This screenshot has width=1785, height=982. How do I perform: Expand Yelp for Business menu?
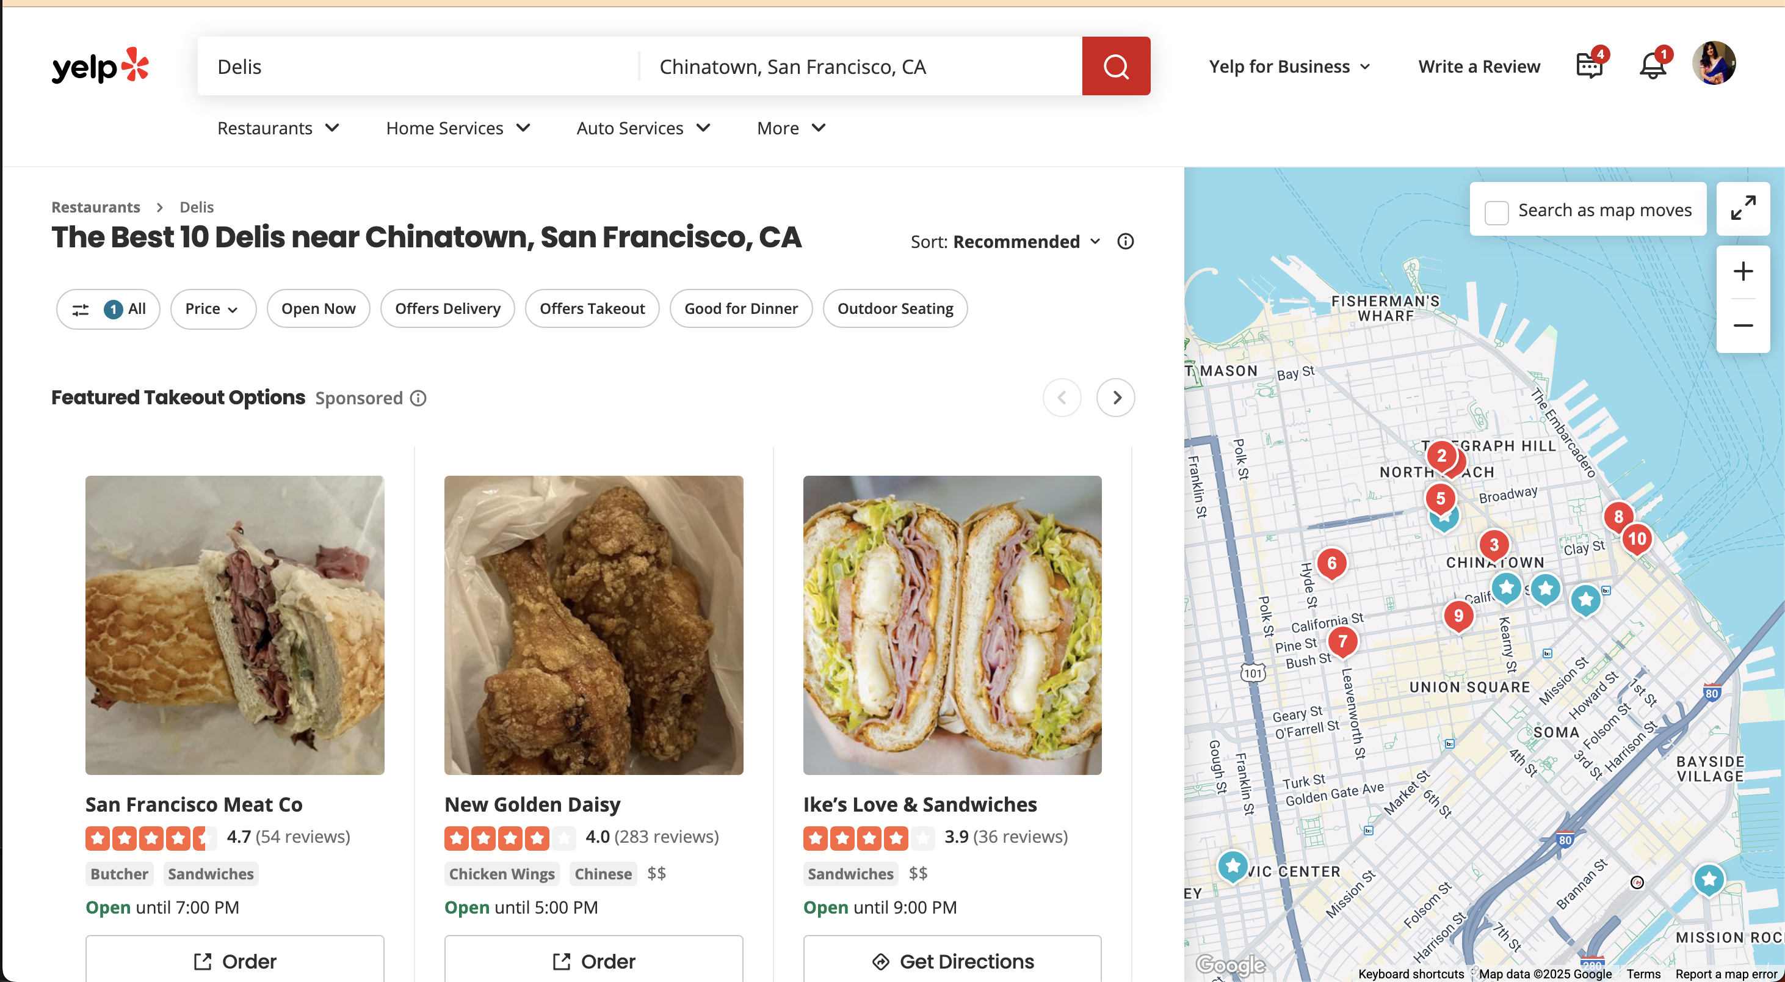click(x=1289, y=67)
